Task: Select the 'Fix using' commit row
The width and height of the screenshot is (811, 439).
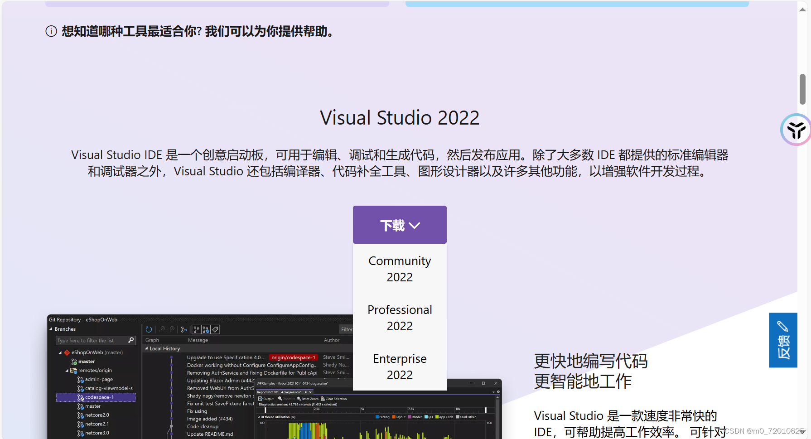Action: tap(197, 411)
